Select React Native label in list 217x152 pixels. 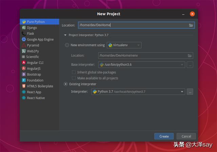36,98
